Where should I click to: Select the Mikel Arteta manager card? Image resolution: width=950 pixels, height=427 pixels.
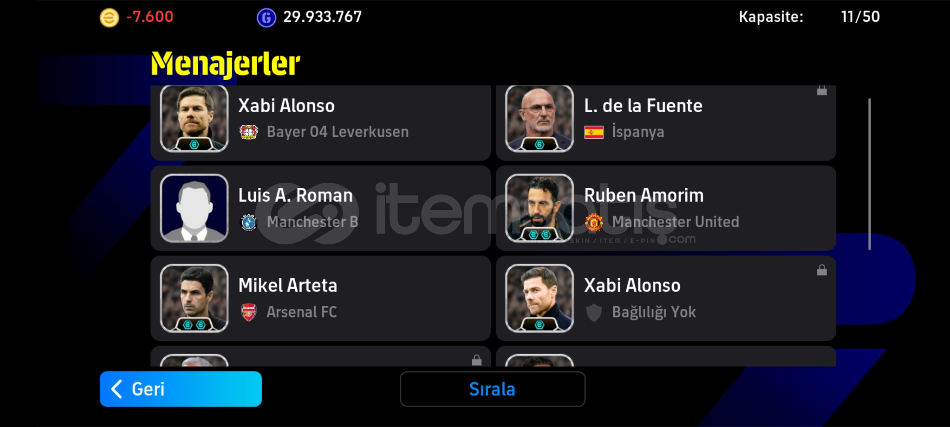click(x=321, y=299)
